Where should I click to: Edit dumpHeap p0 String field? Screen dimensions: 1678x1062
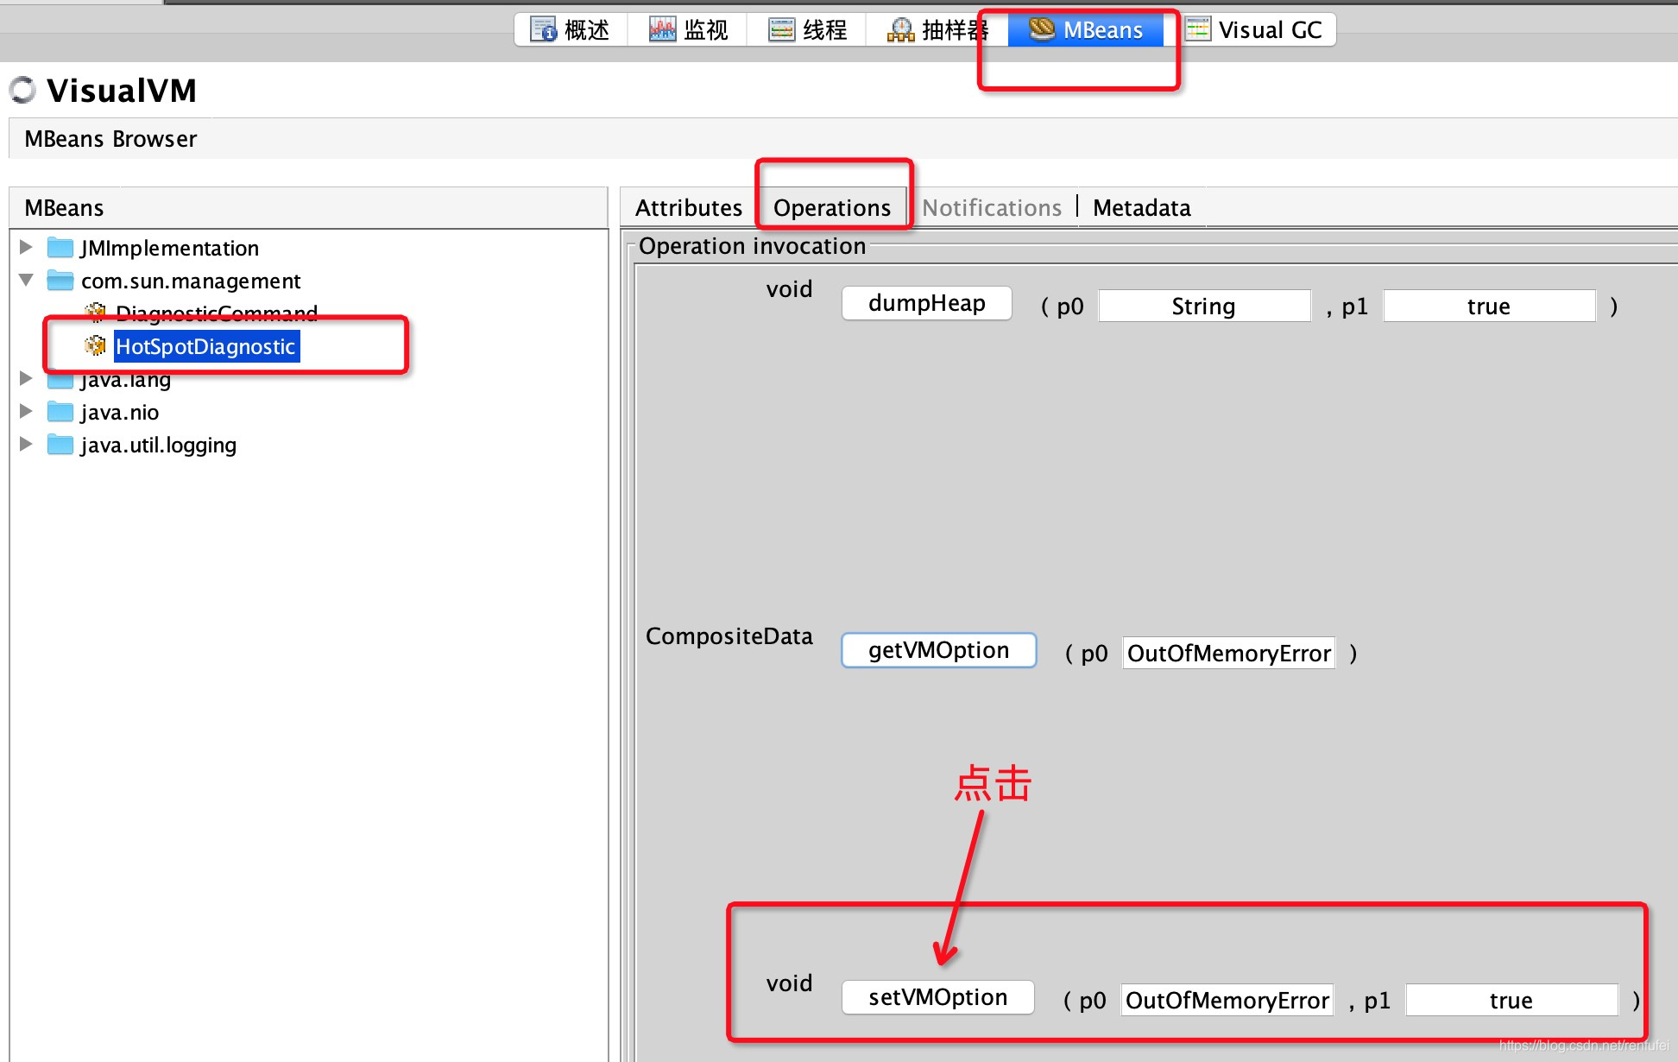click(1204, 307)
